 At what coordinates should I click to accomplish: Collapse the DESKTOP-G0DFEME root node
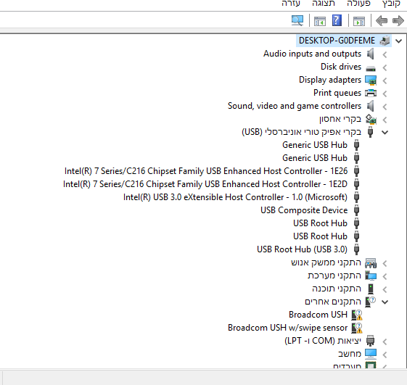399,41
